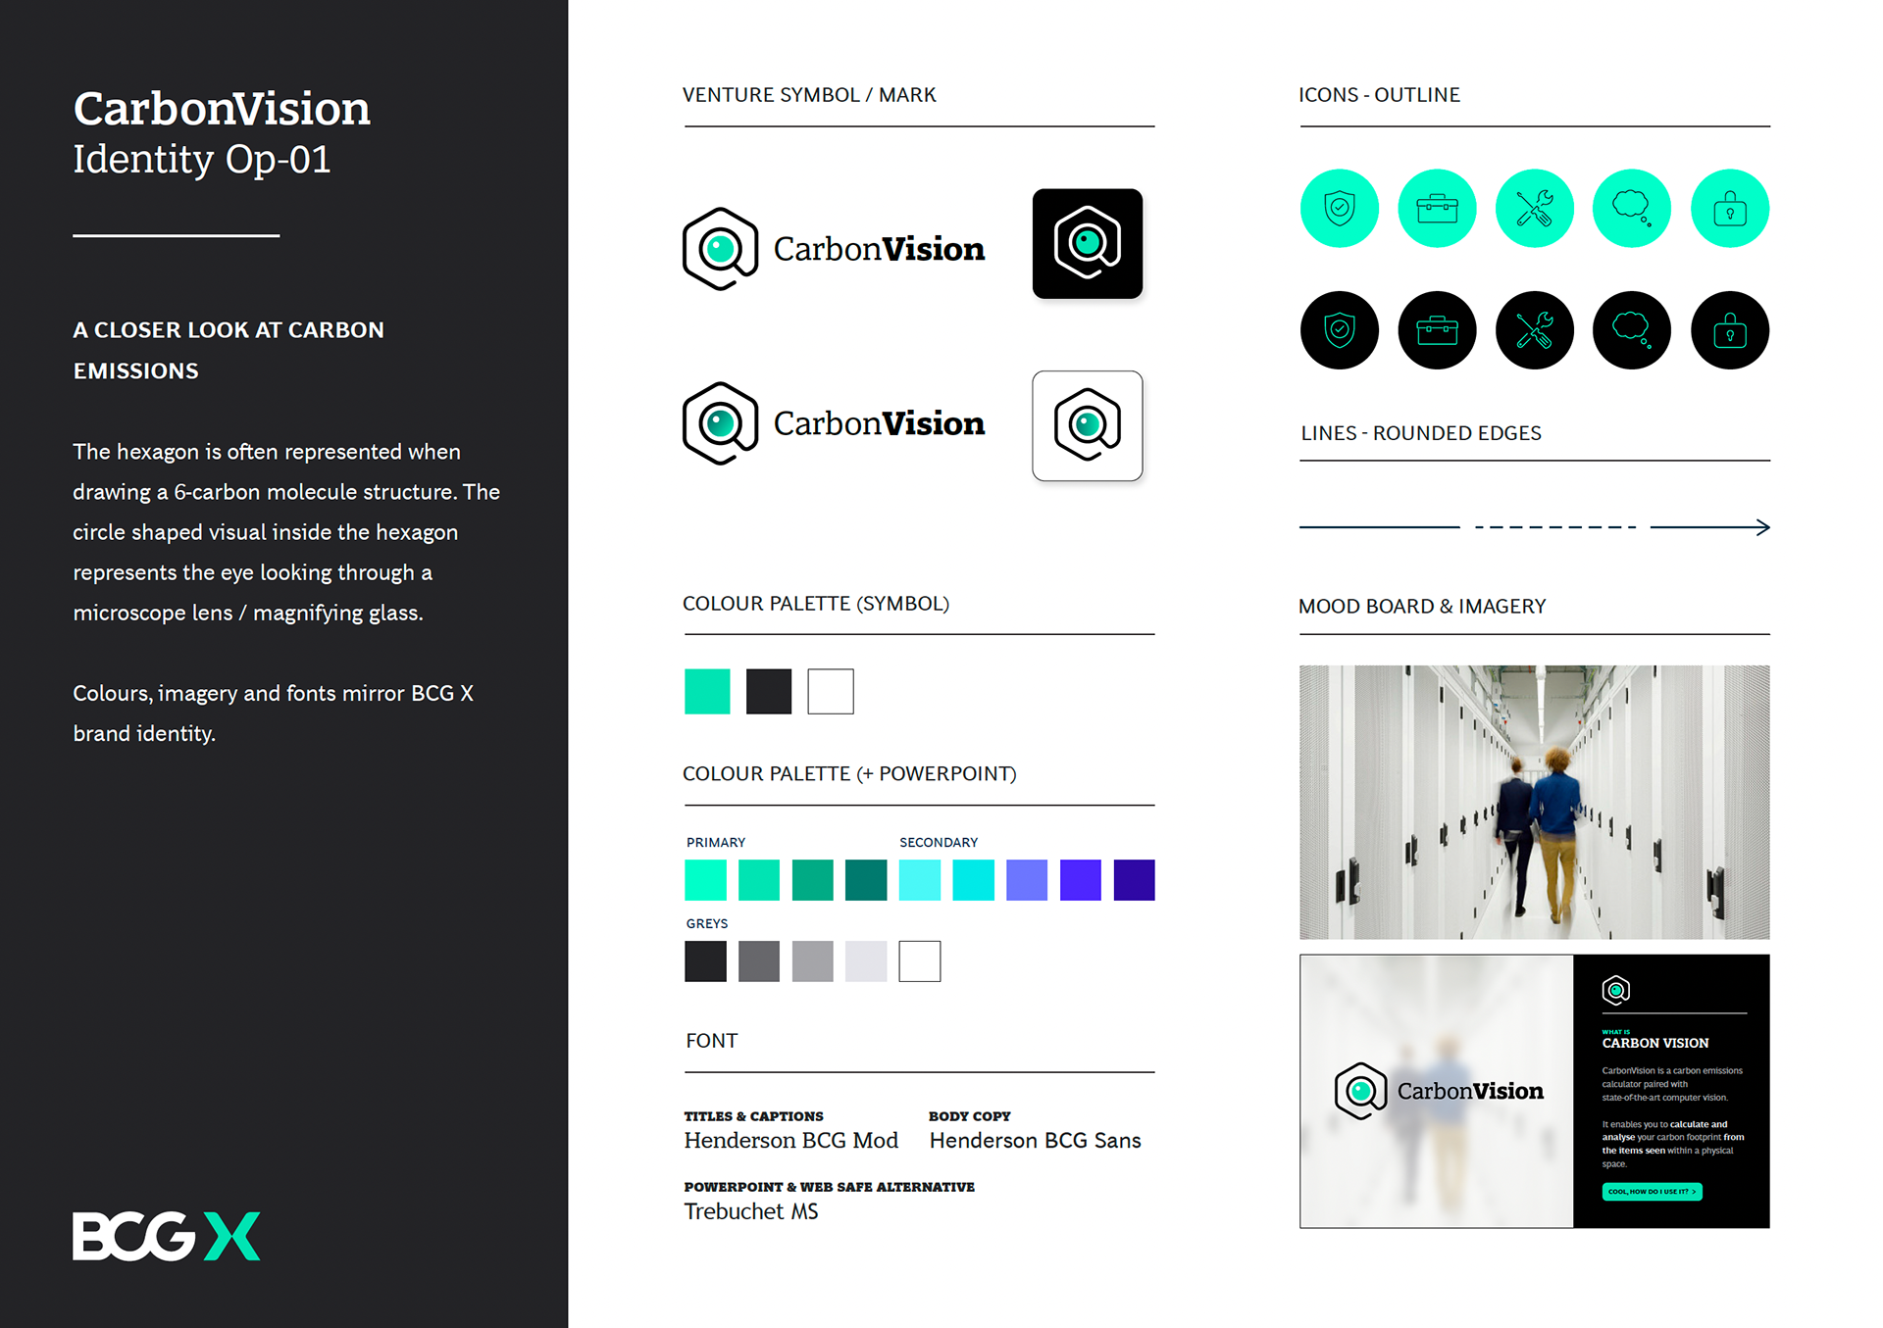Click the 'Henderson BCG Sans' font name
Viewport: 1883px width, 1328px height.
[1035, 1141]
